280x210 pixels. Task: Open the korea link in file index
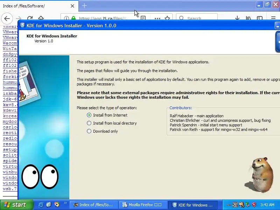point(10,116)
